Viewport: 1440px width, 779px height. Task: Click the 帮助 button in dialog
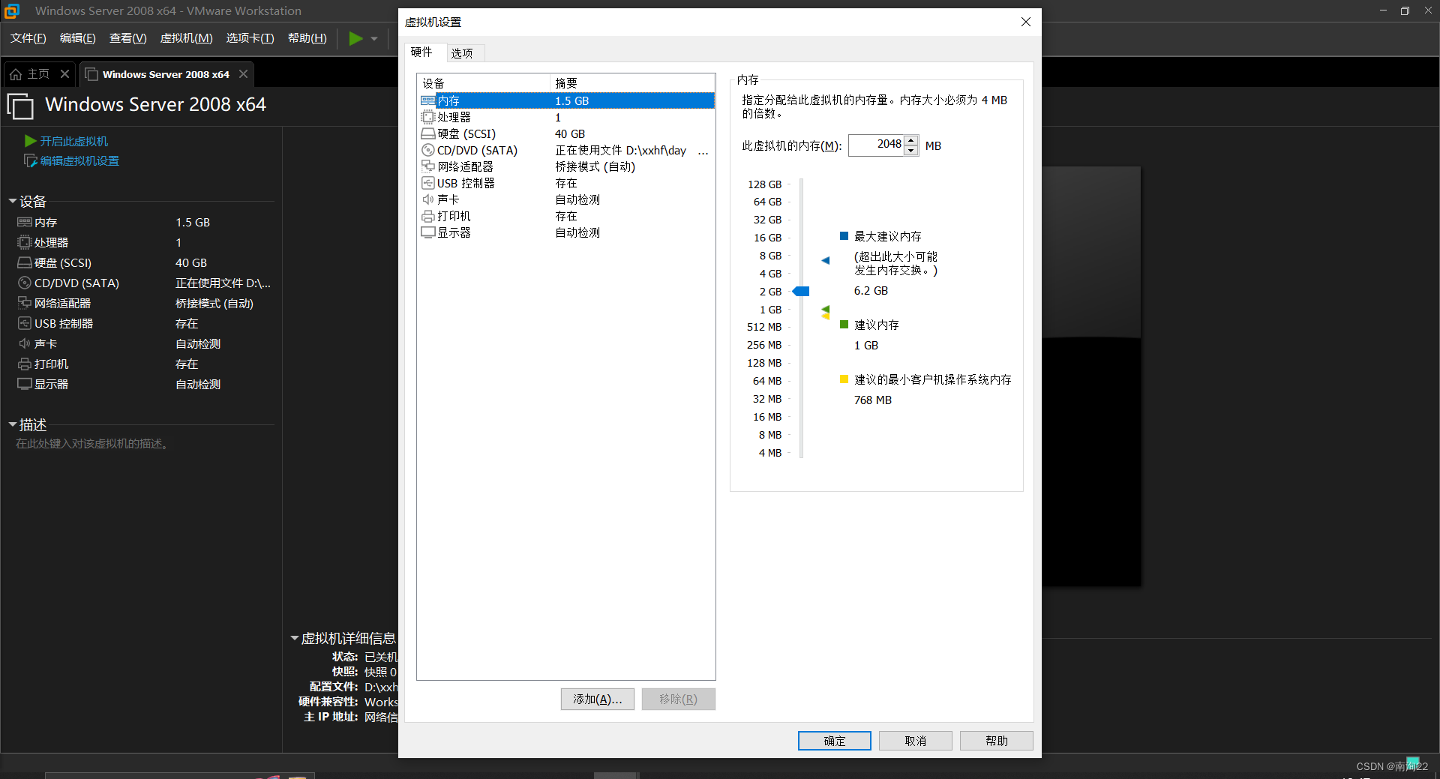click(997, 741)
